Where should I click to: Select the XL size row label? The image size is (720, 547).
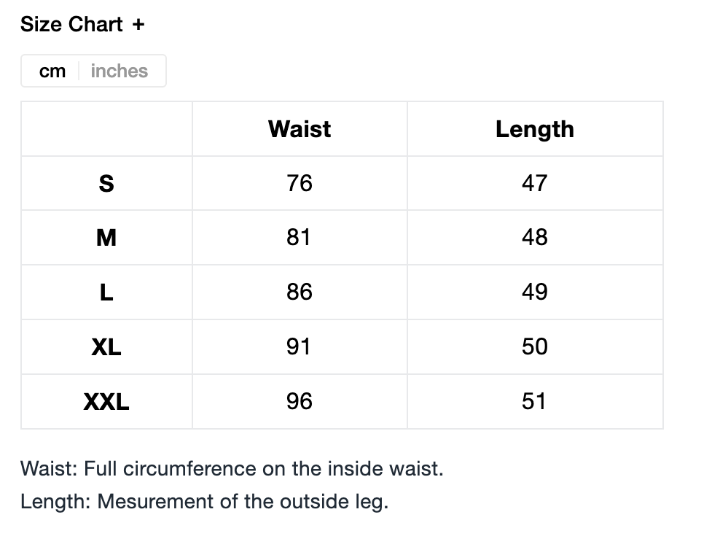[x=106, y=347]
